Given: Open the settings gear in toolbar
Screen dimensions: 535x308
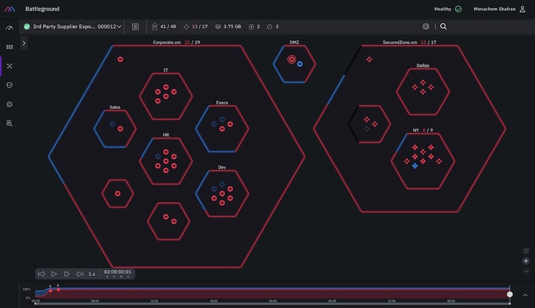Looking at the screenshot, I should [425, 26].
